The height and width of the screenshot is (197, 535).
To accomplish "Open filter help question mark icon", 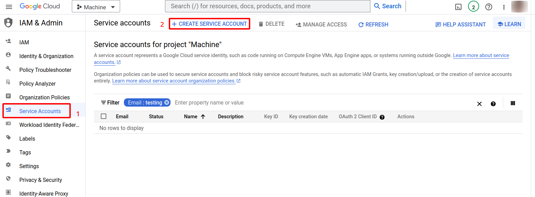I will 493,104.
